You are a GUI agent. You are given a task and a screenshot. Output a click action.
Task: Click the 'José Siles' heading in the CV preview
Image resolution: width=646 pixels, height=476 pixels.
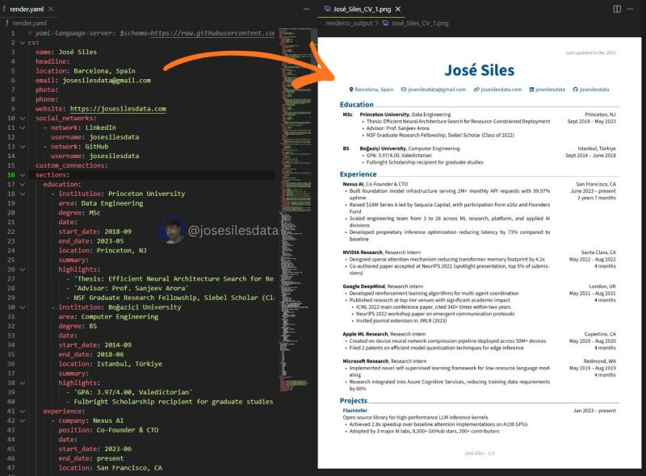pyautogui.click(x=479, y=70)
